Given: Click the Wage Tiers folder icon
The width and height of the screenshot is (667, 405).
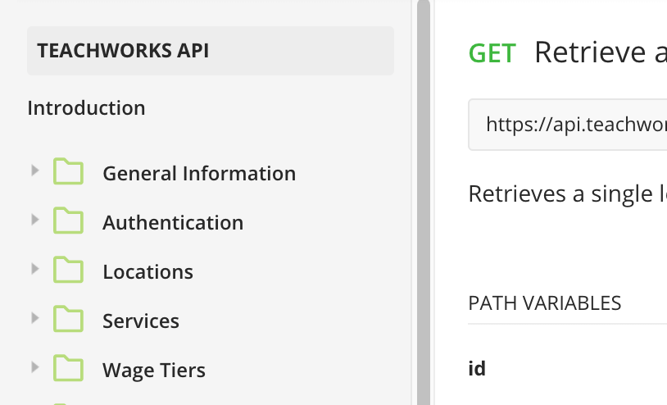Looking at the screenshot, I should click(69, 369).
